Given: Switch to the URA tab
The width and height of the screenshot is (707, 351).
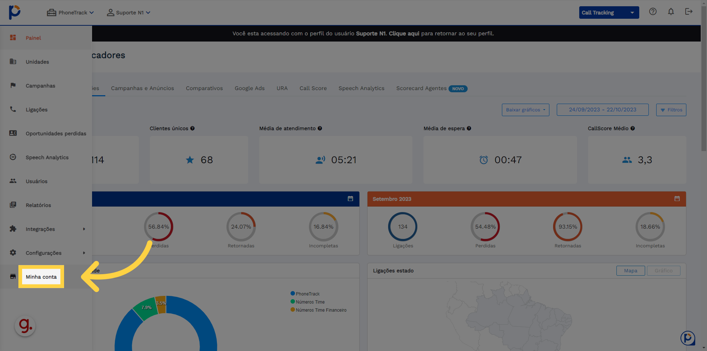Looking at the screenshot, I should [x=282, y=88].
